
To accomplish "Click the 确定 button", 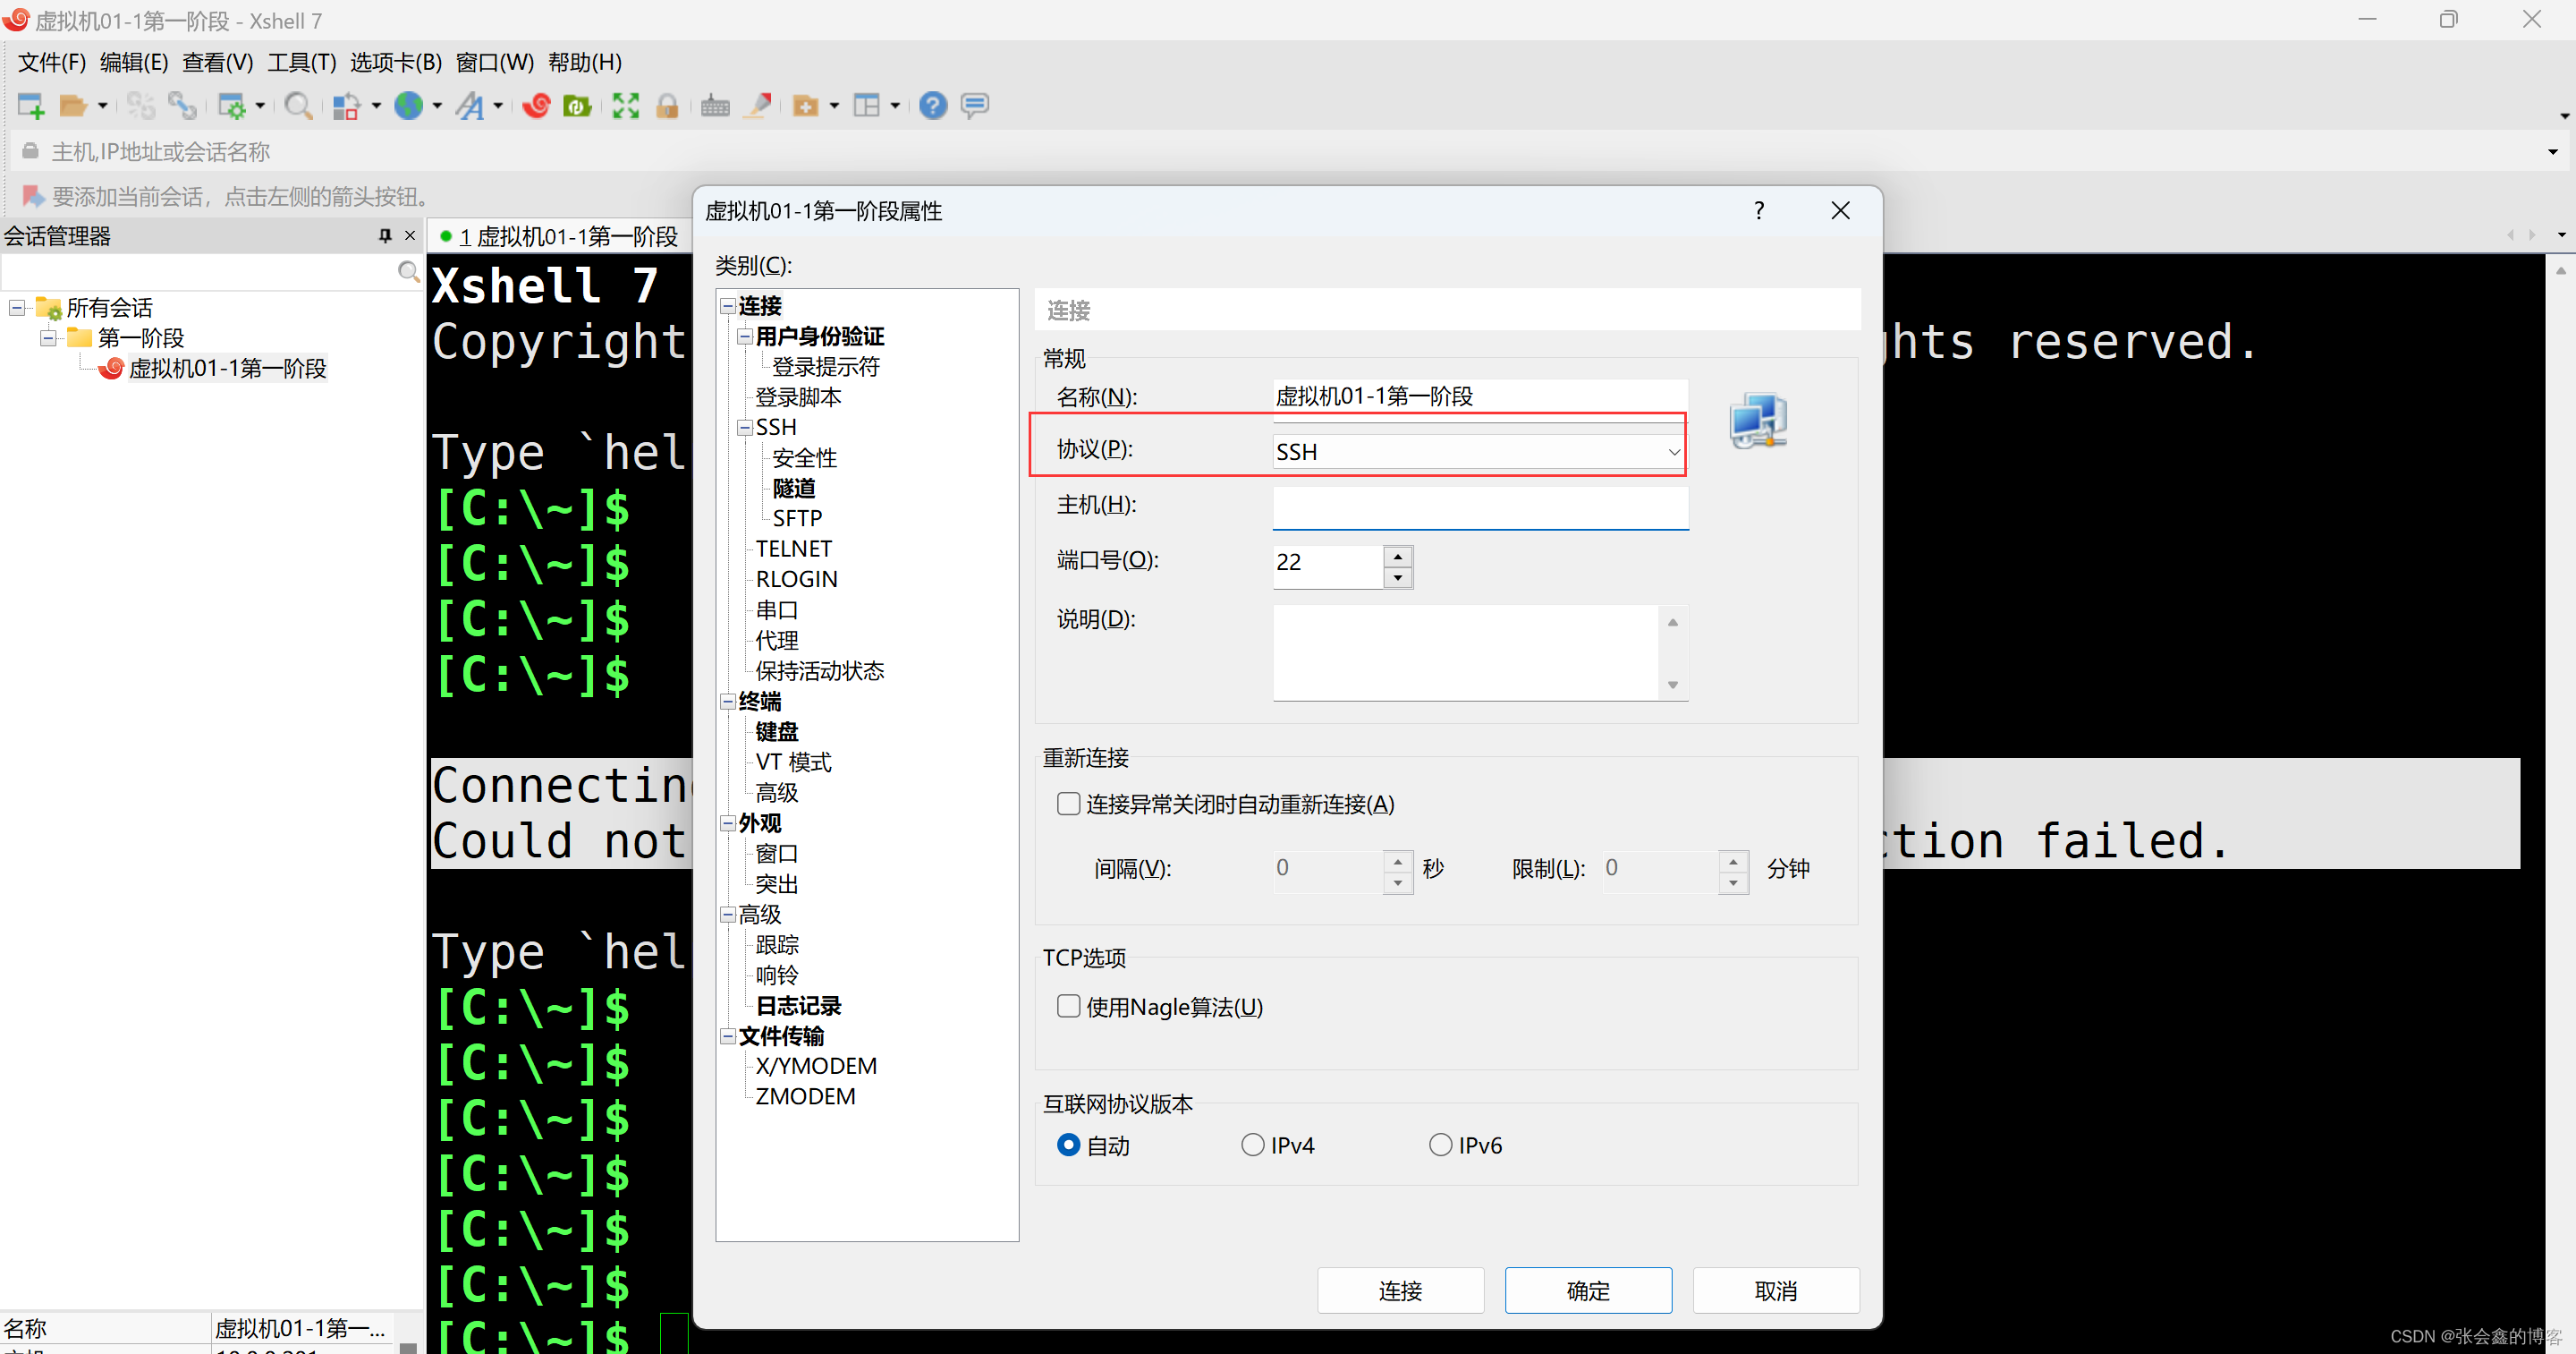I will [x=1588, y=1291].
